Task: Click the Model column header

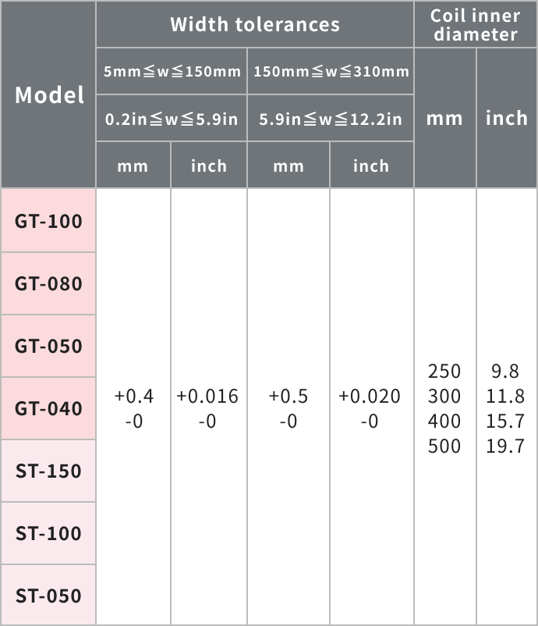Action: pos(48,94)
